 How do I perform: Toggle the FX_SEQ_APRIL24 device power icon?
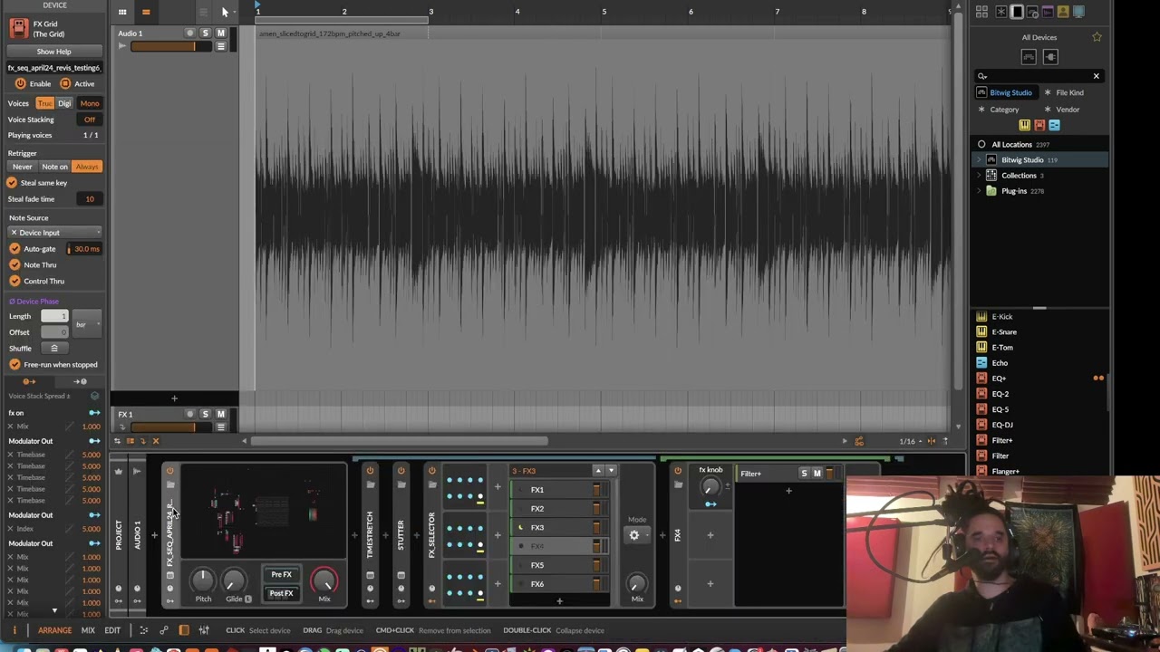pyautogui.click(x=169, y=471)
